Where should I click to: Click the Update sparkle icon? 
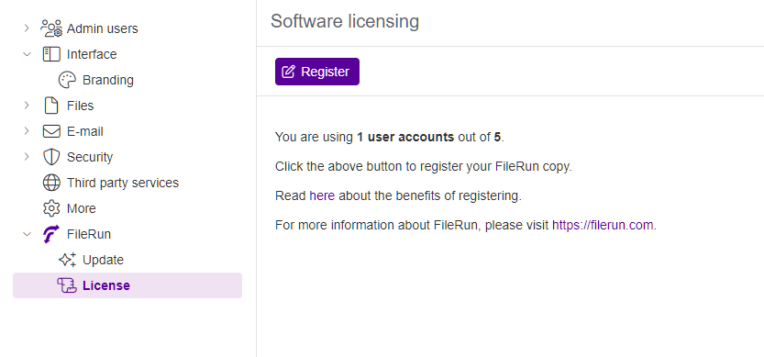pos(67,260)
